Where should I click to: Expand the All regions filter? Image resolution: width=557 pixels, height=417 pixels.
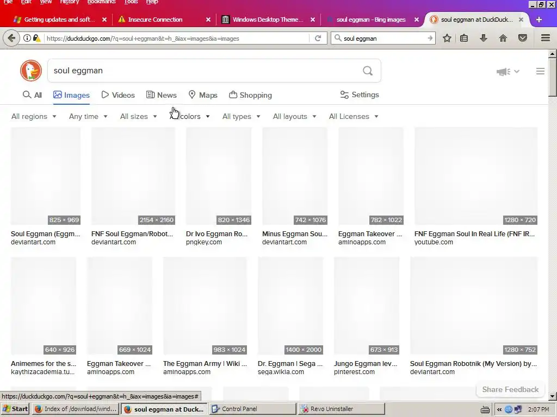tap(34, 116)
